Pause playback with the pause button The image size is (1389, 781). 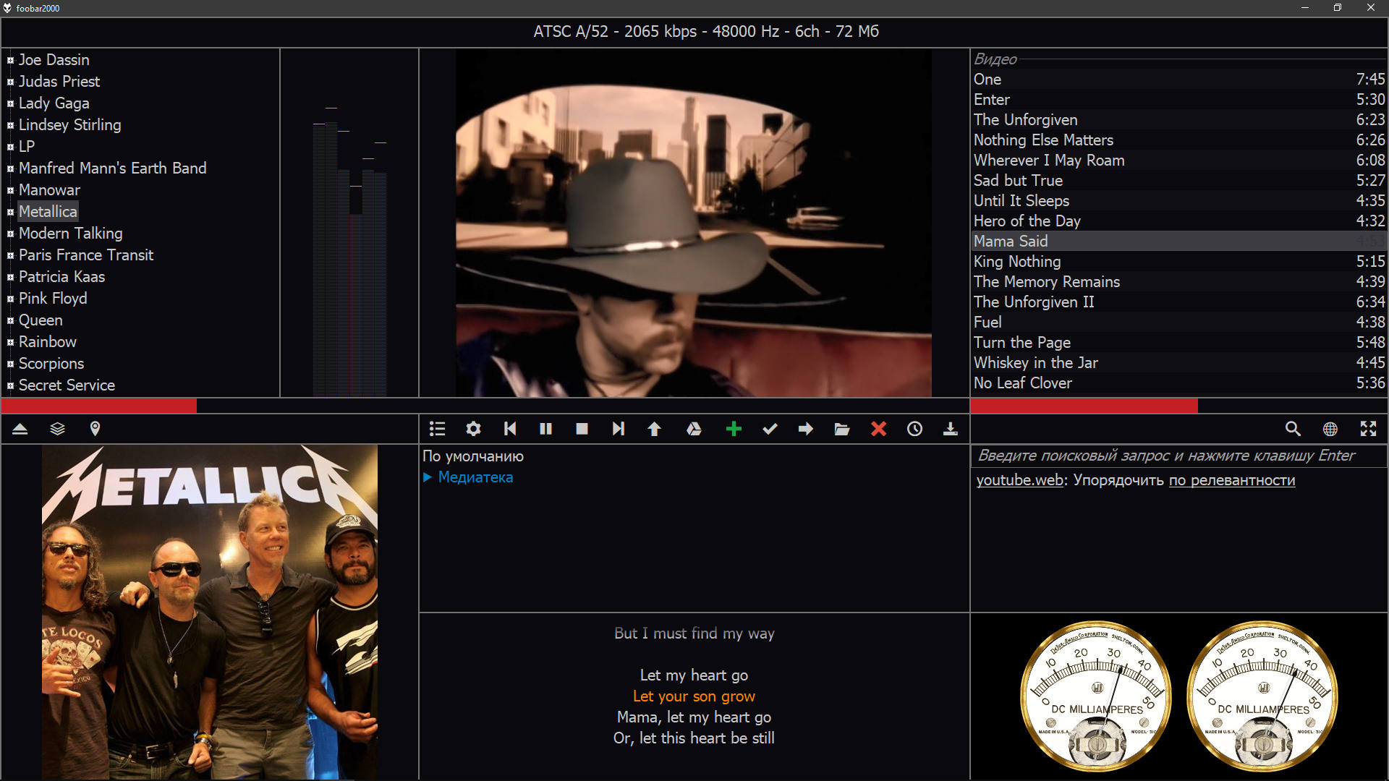(545, 429)
